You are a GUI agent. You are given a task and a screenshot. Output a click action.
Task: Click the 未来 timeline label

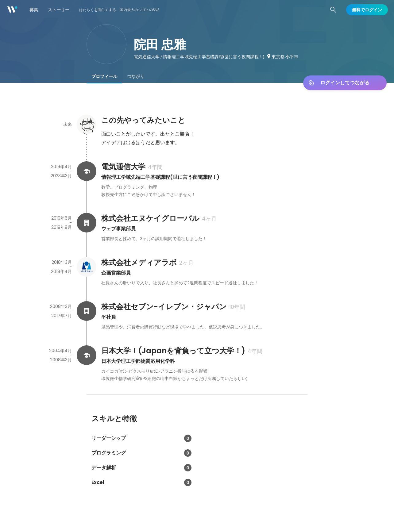(x=68, y=124)
